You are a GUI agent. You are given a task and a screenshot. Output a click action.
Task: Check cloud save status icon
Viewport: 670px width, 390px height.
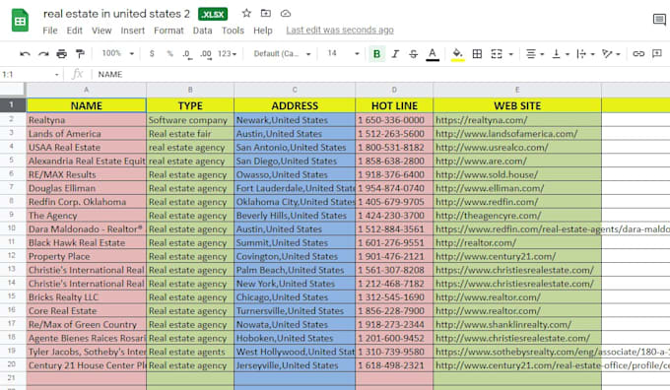(286, 13)
